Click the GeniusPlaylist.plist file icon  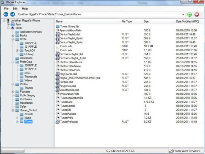point(57,34)
